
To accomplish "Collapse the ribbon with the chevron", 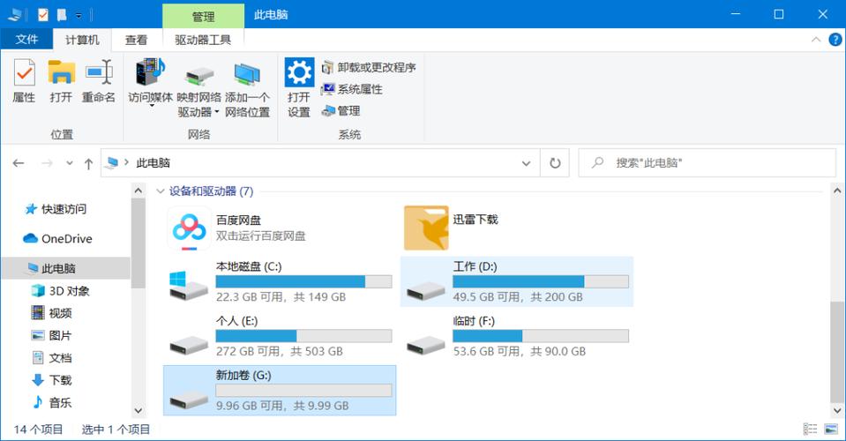I will point(816,40).
